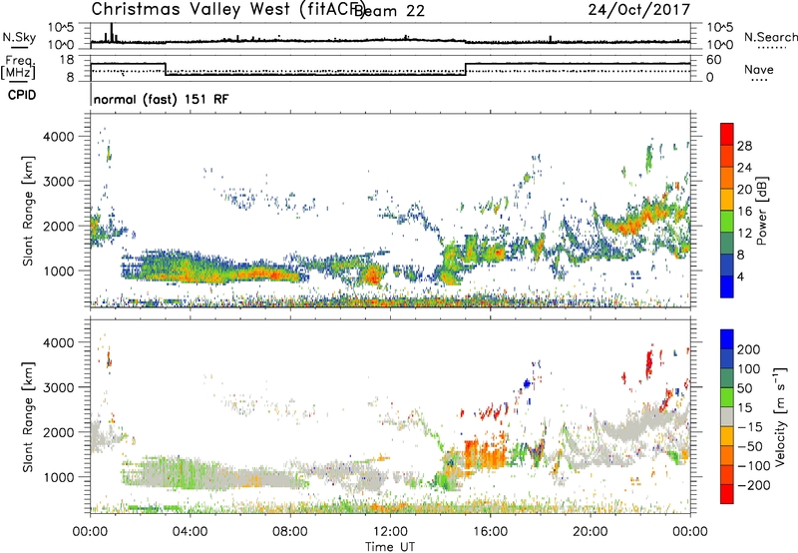Click the red top of the power colorbar
This screenshot has height=553, width=798.
point(727,134)
